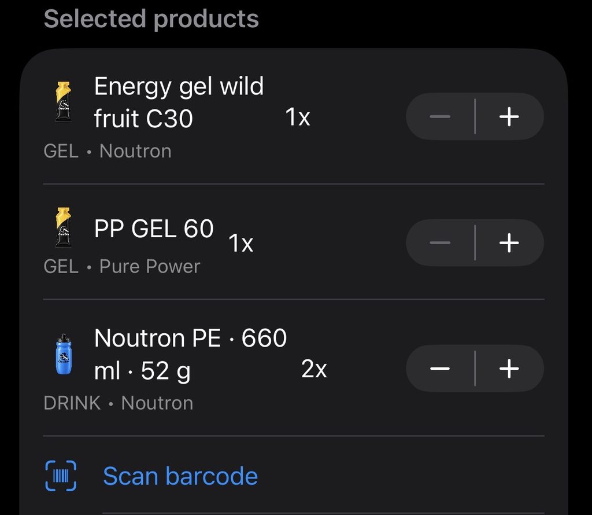Tap the barcode scanner icon
The image size is (592, 515).
pyautogui.click(x=61, y=476)
